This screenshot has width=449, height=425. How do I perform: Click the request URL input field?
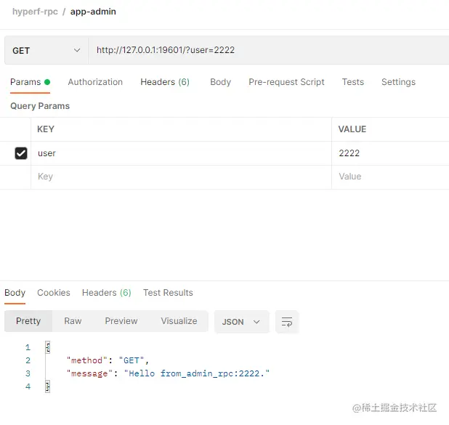coord(269,50)
